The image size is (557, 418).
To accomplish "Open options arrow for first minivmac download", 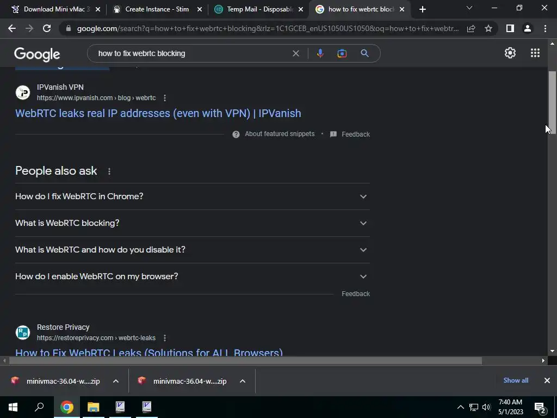I will (116, 381).
